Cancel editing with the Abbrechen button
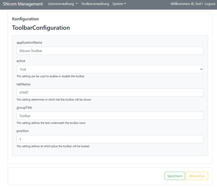 coord(197,176)
